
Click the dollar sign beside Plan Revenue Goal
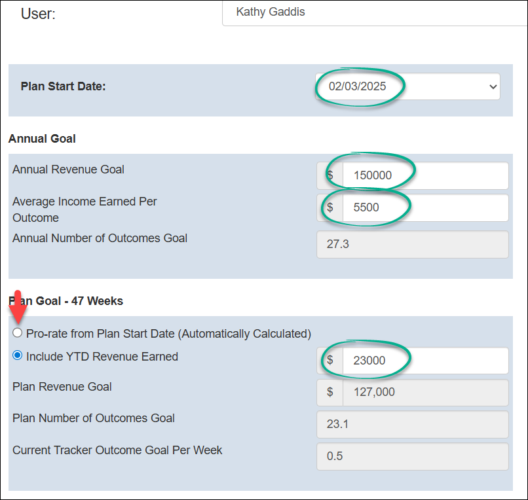pos(330,393)
